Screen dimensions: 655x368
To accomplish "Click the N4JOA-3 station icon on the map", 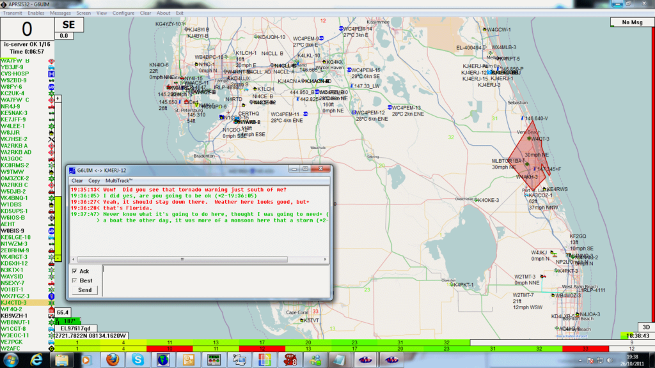I will (x=578, y=314).
